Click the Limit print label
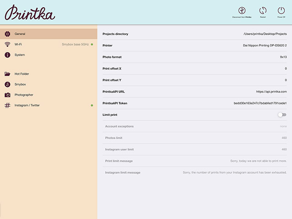This screenshot has width=292, height=219. [x=110, y=115]
